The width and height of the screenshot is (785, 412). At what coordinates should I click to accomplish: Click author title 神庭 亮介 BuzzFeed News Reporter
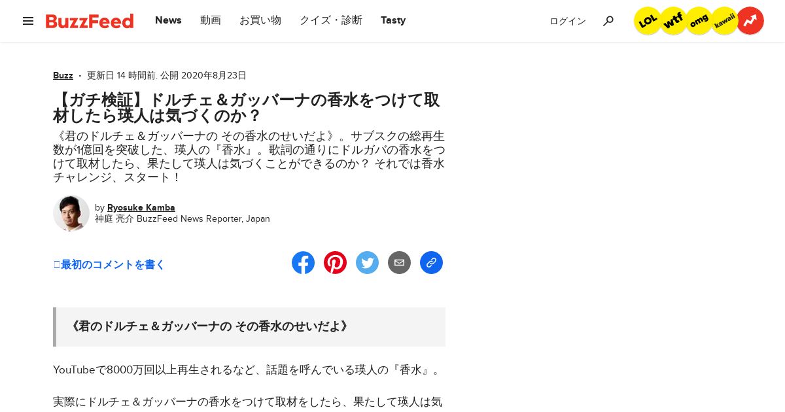pos(183,219)
